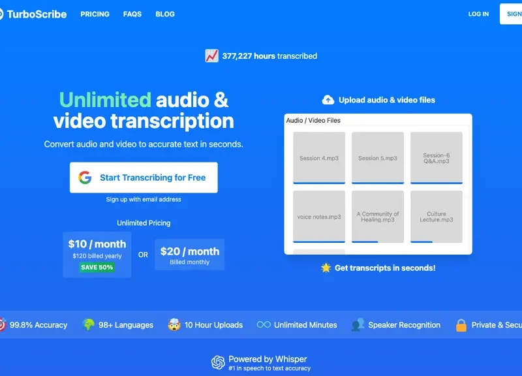Open the Pricing menu item
522x376 pixels.
pyautogui.click(x=95, y=14)
